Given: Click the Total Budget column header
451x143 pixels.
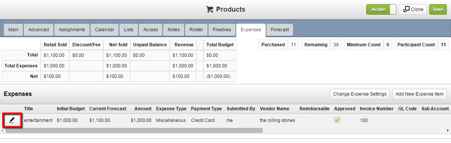Looking at the screenshot, I should coord(220,45).
